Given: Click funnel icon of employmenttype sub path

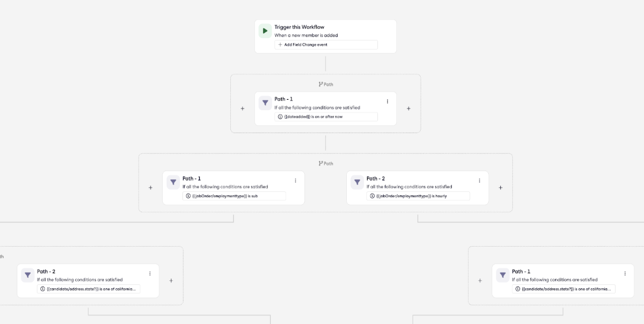Looking at the screenshot, I should pos(173,182).
